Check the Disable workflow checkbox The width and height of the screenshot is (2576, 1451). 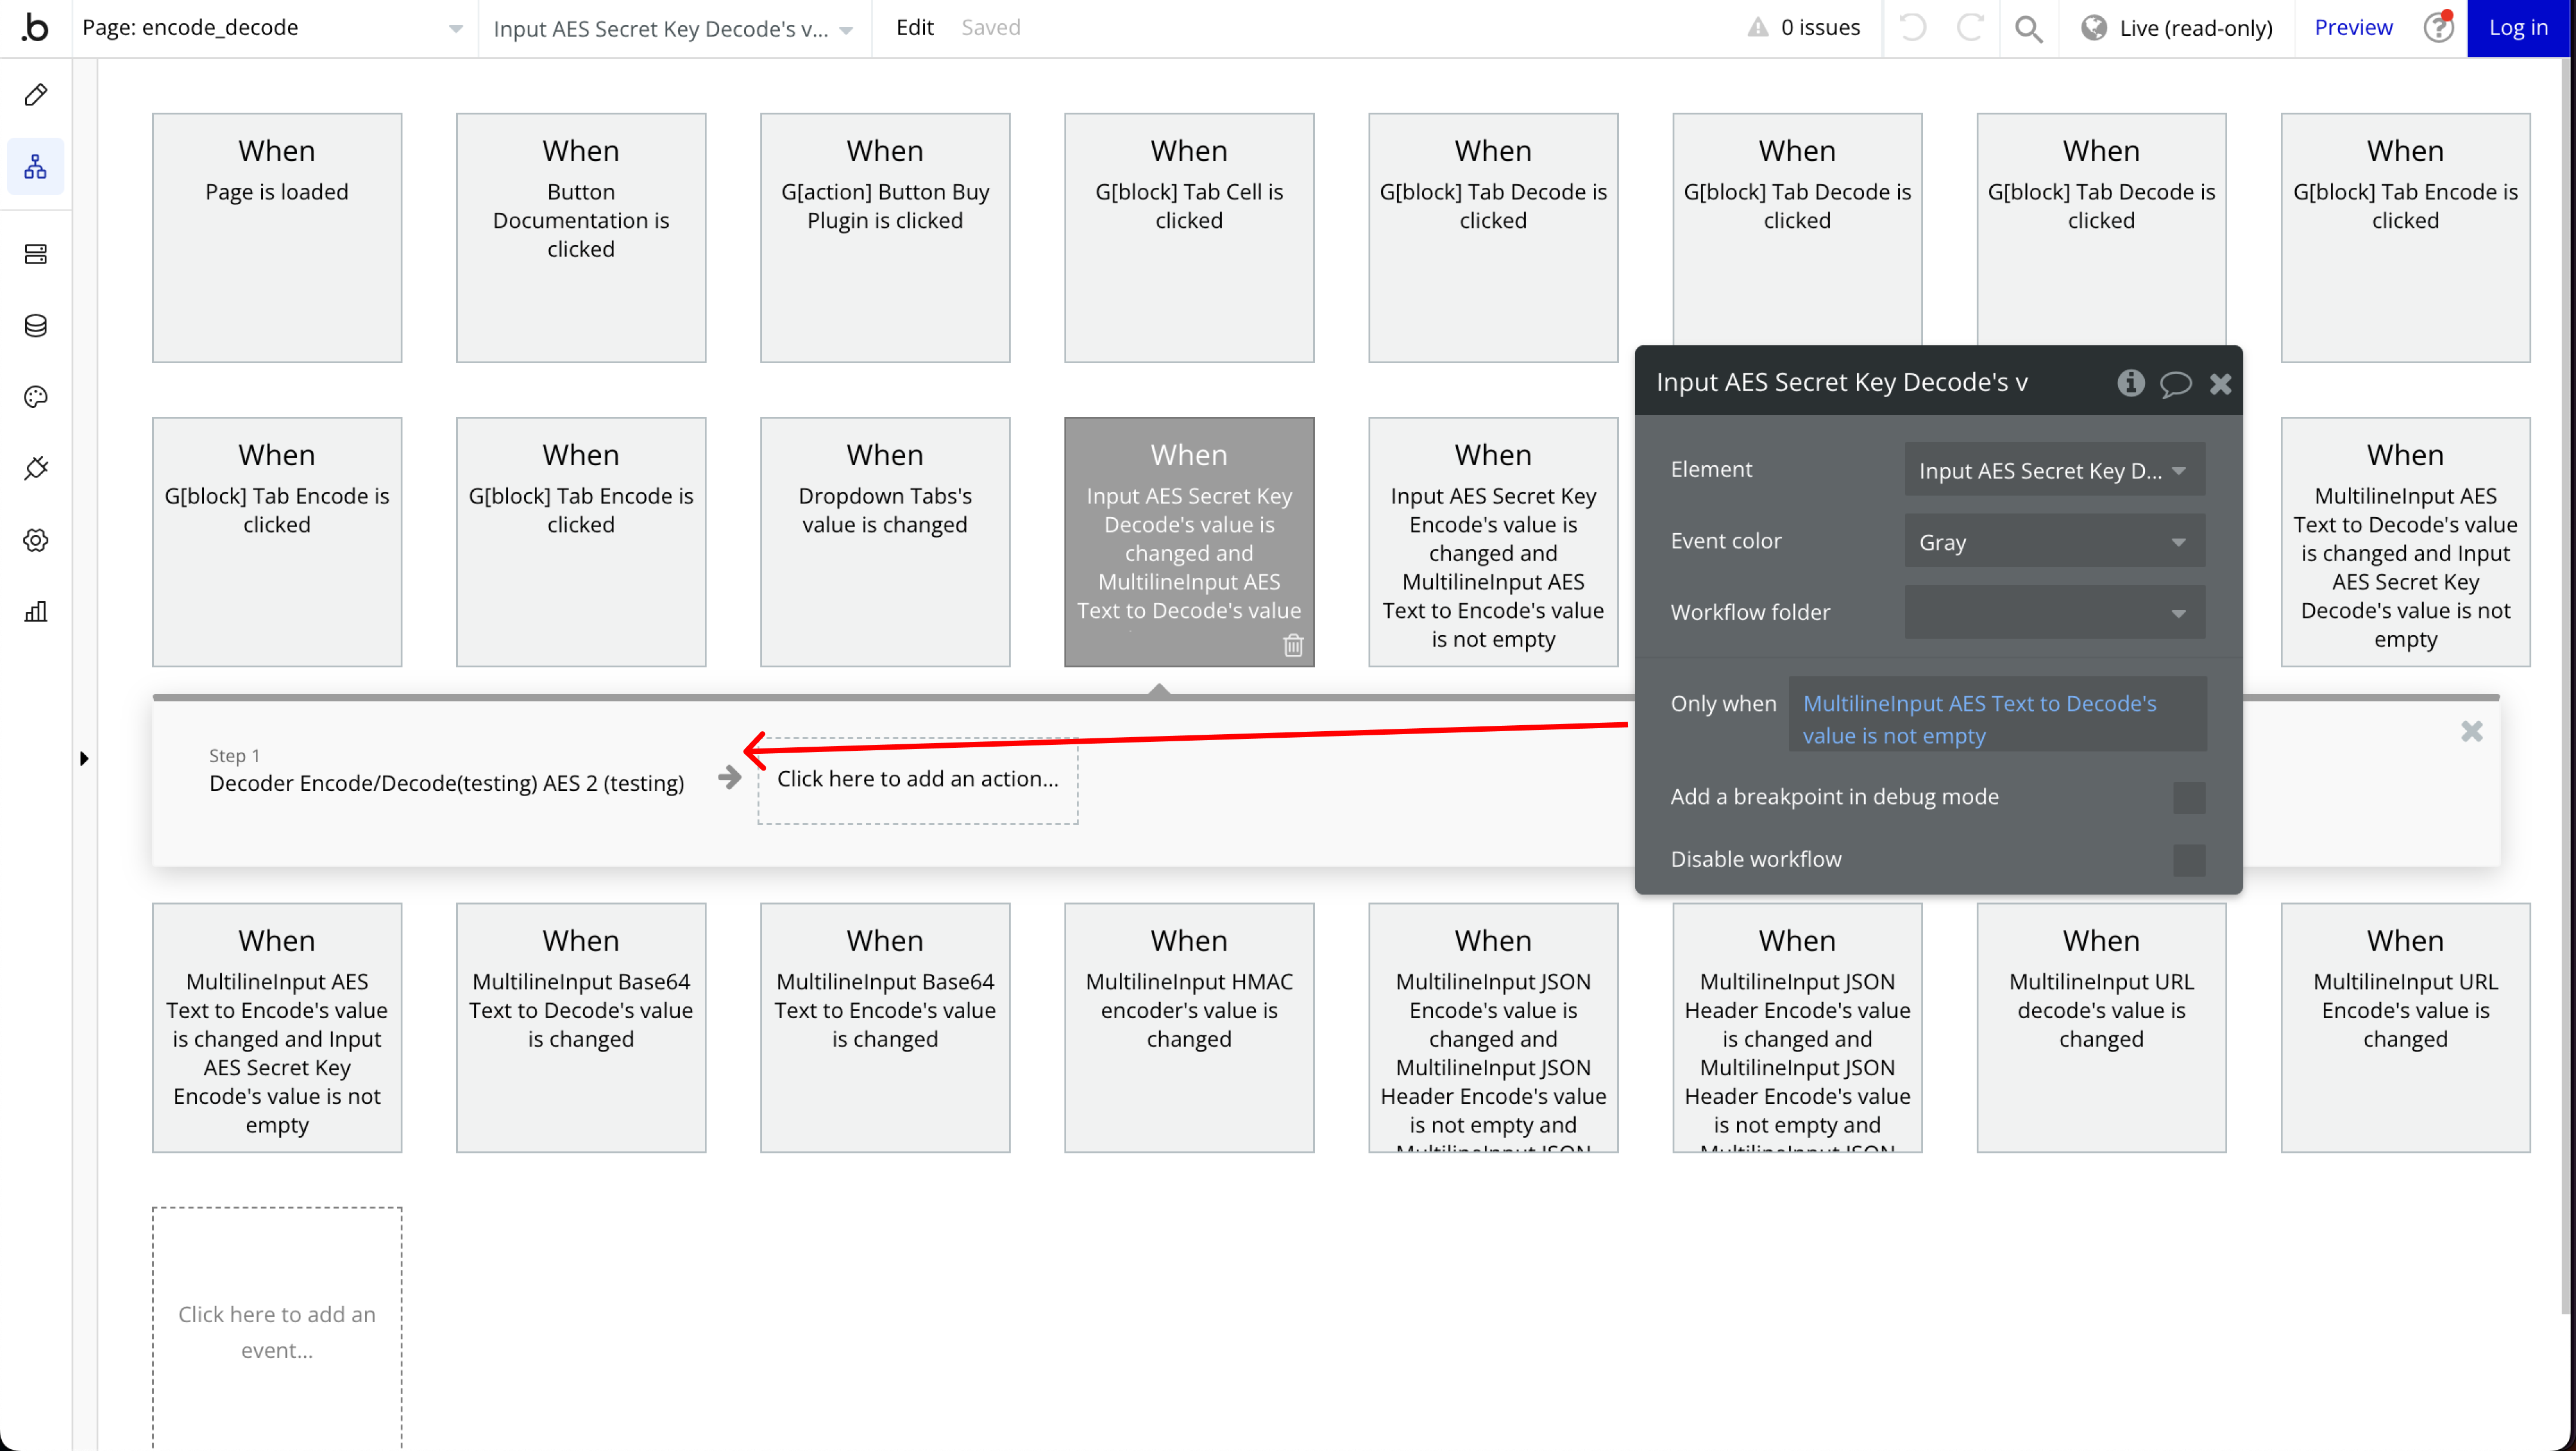pyautogui.click(x=2188, y=860)
